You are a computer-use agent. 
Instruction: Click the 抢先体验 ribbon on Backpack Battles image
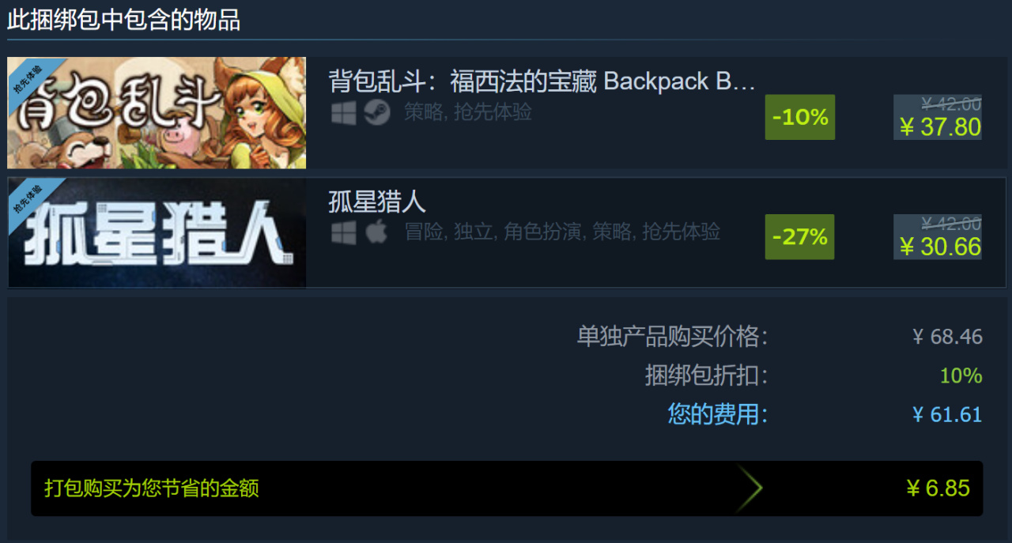click(28, 77)
